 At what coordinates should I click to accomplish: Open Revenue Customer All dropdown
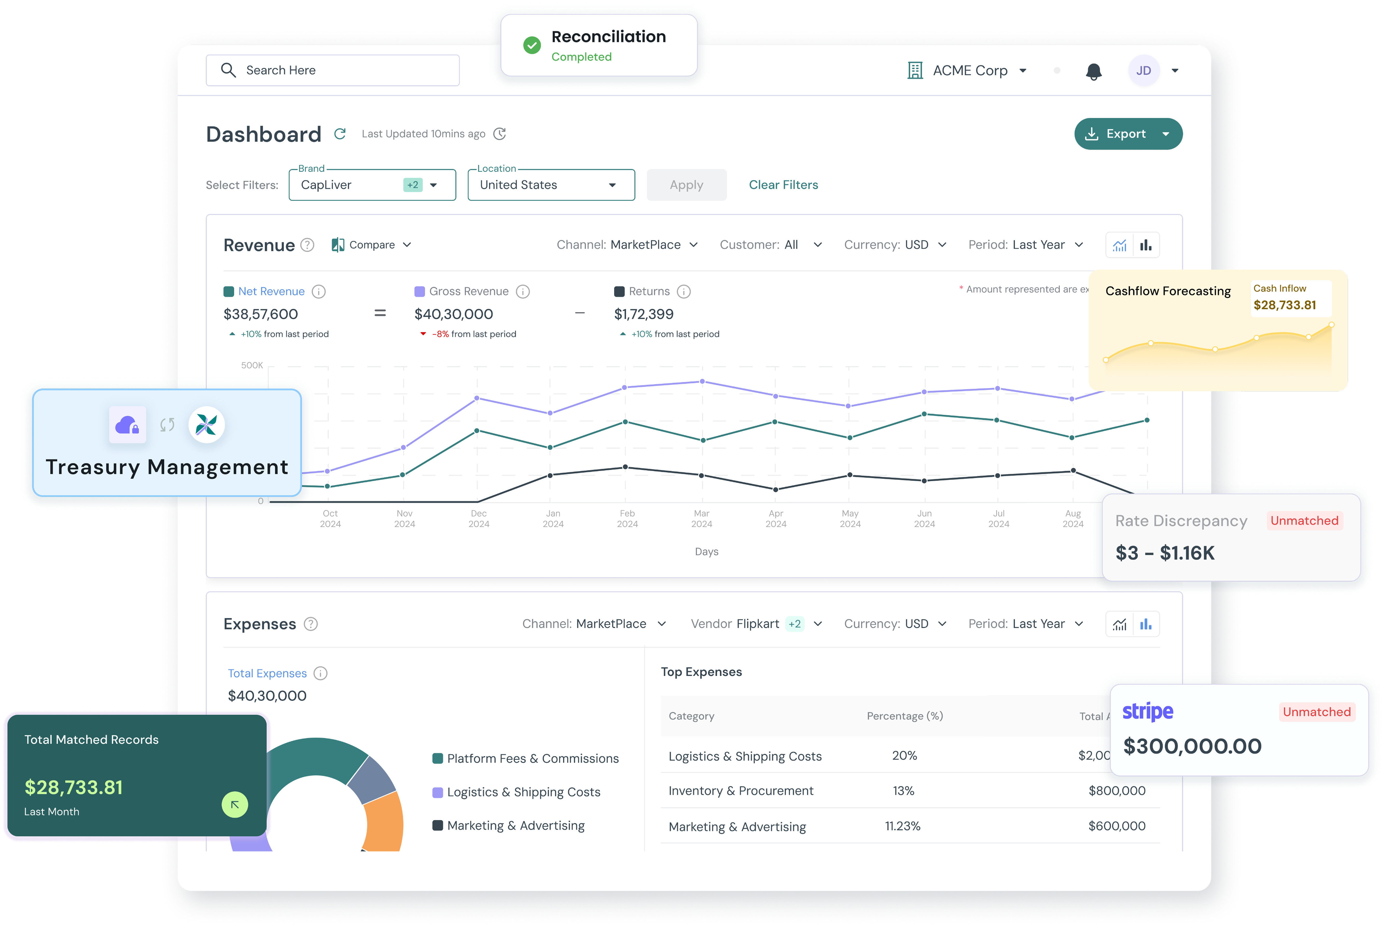point(771,245)
